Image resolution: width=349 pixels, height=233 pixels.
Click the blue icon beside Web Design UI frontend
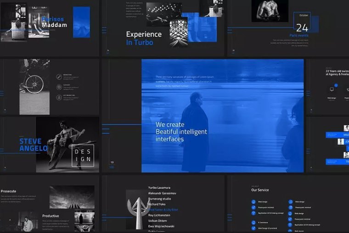[x=253, y=228]
